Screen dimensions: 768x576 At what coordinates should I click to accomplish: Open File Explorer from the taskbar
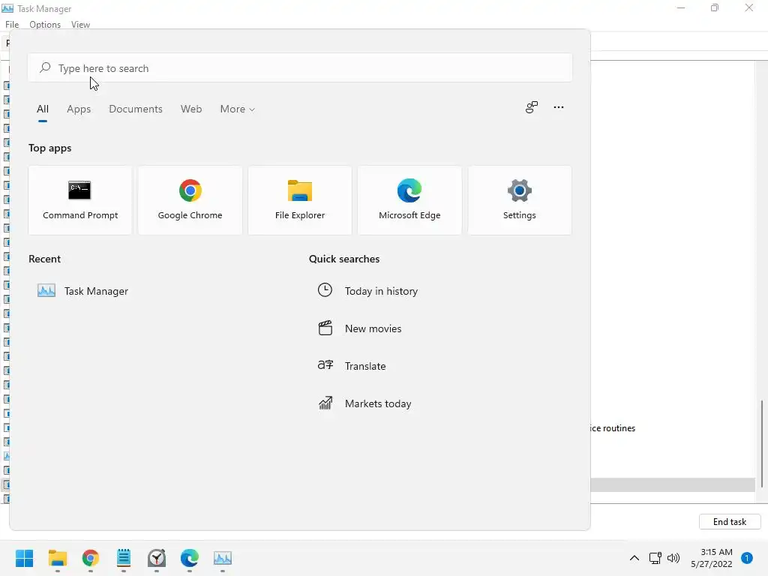[57, 558]
